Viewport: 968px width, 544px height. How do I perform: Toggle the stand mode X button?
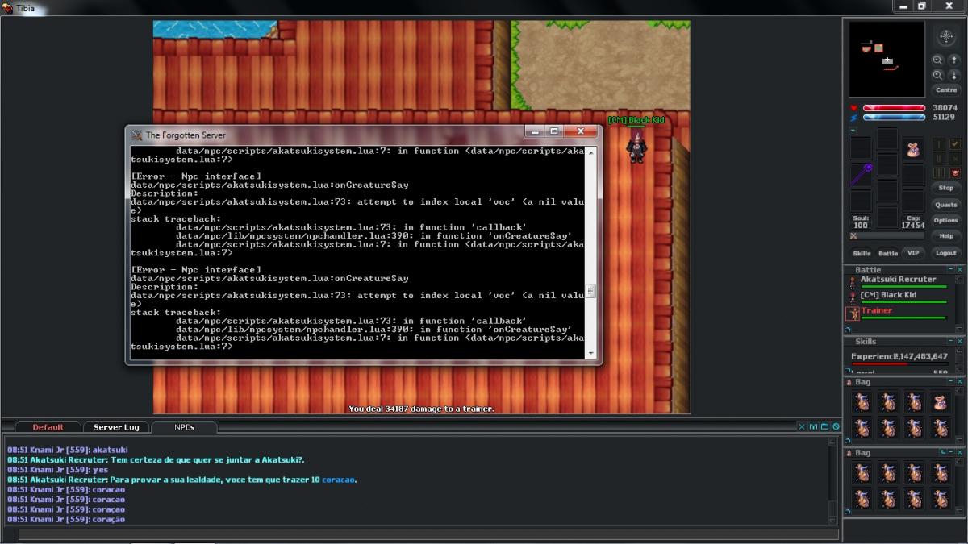tap(955, 159)
